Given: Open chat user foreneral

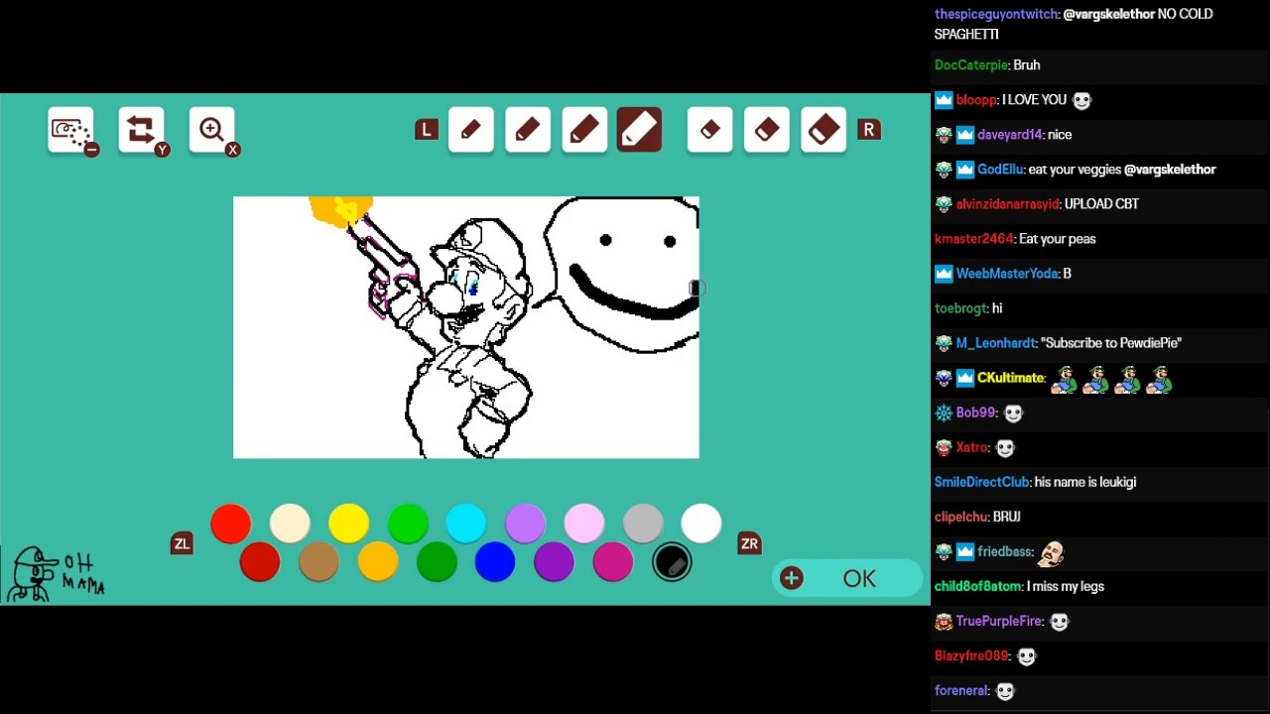Looking at the screenshot, I should 961,690.
